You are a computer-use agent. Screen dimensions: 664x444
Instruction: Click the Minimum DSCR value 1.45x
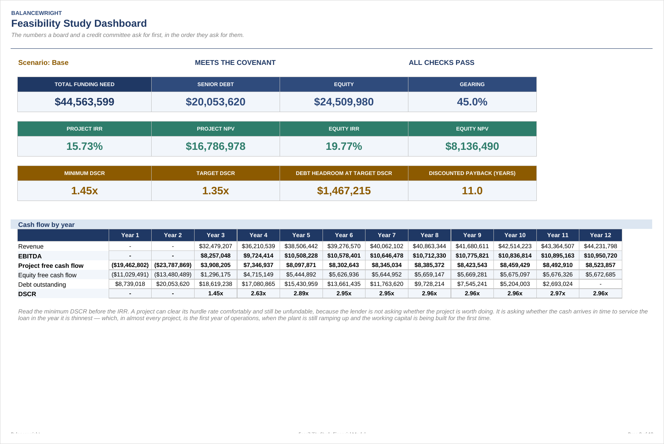click(84, 191)
